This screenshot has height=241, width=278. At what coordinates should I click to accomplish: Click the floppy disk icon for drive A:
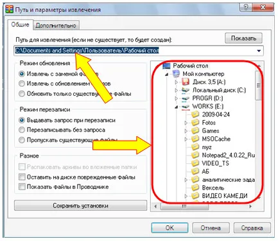pos(186,82)
